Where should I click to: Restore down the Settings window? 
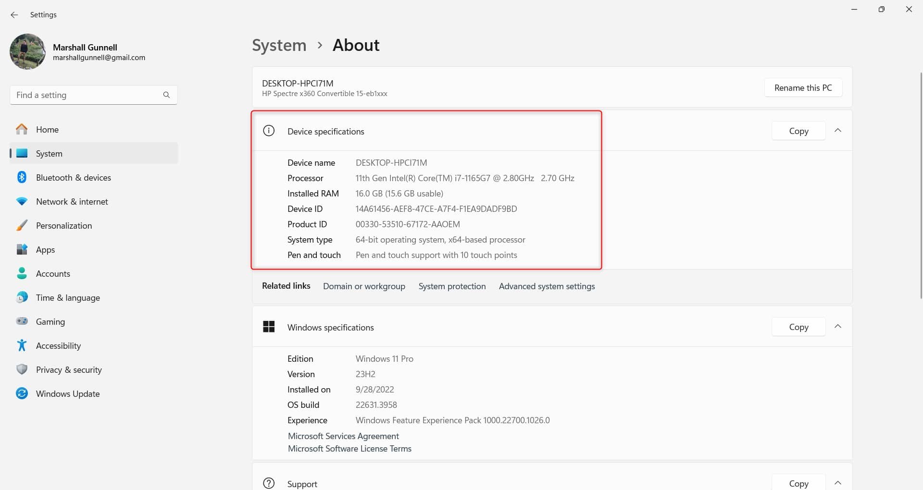click(881, 9)
